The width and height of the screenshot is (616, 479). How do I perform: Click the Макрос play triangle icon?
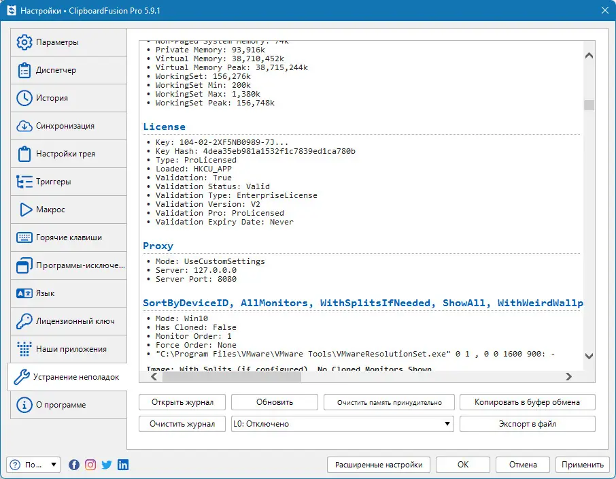[26, 210]
